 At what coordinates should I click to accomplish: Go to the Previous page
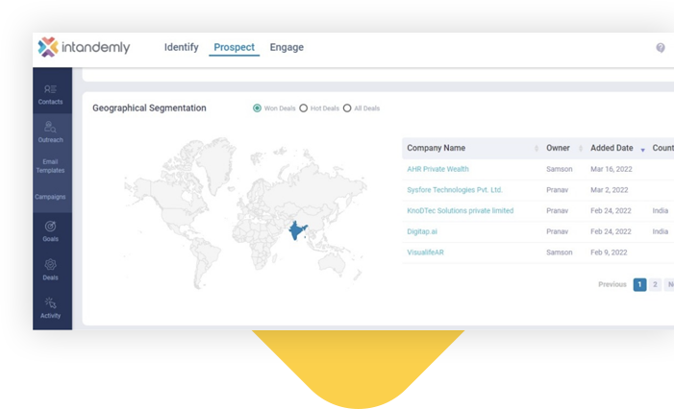[612, 284]
